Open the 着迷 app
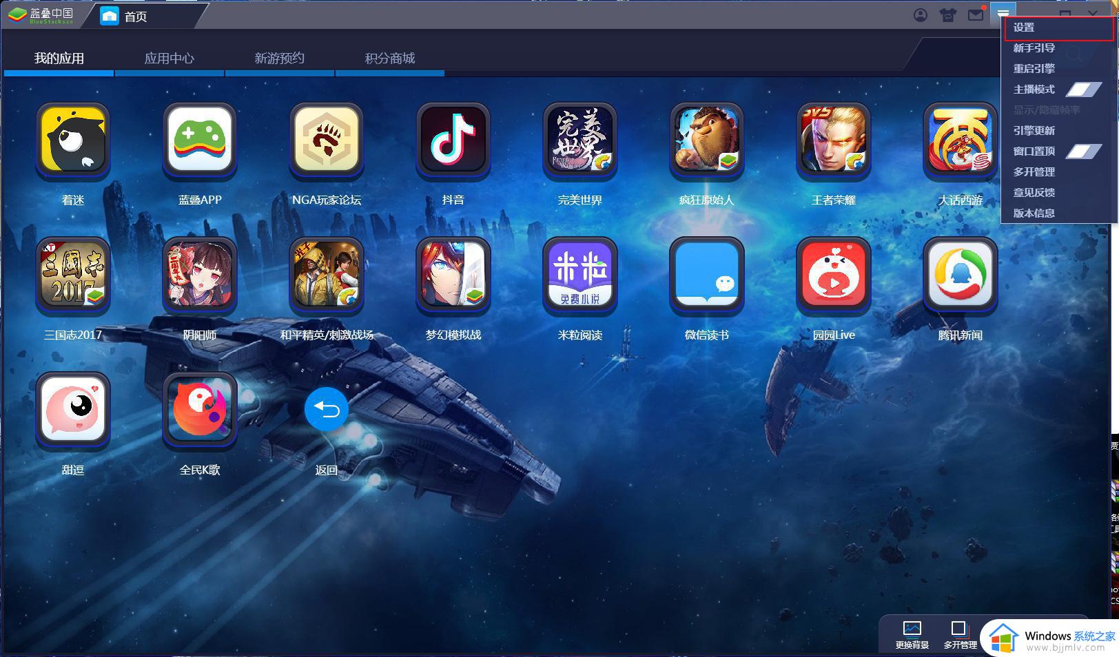The width and height of the screenshot is (1119, 657). (x=73, y=140)
